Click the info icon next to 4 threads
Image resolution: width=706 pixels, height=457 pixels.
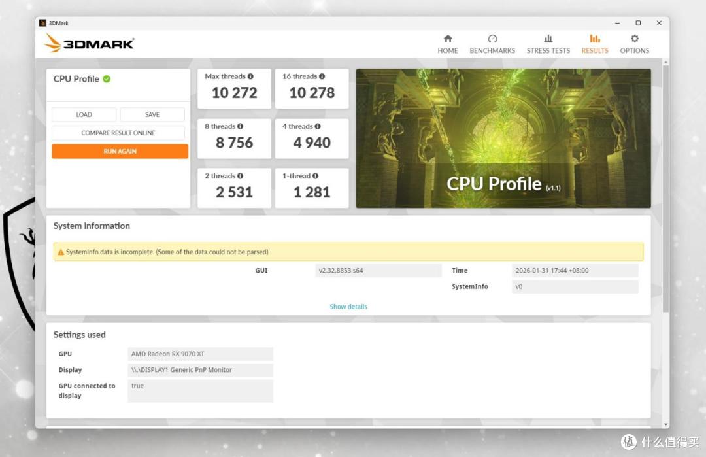[x=318, y=127]
